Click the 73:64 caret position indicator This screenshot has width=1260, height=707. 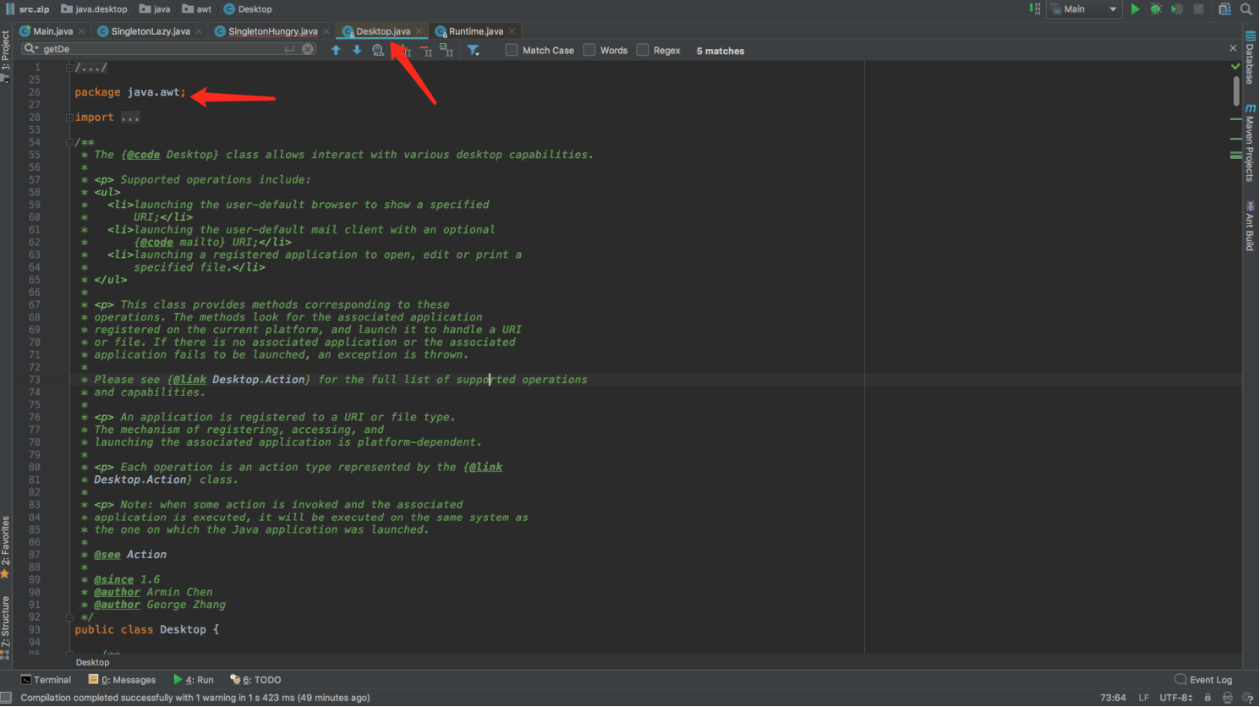pos(1113,699)
